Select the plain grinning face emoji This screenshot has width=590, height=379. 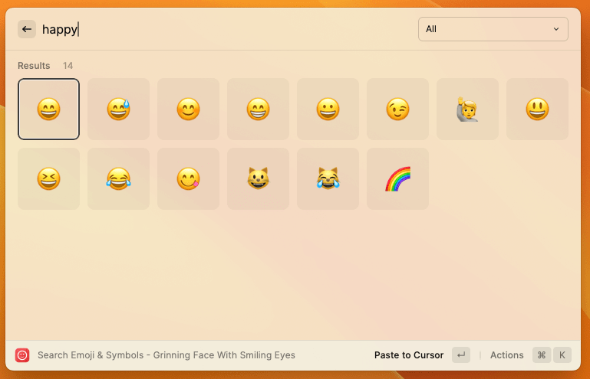pos(328,109)
